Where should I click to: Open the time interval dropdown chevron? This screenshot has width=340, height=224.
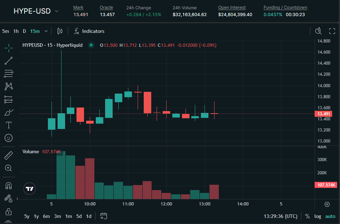click(x=46, y=31)
